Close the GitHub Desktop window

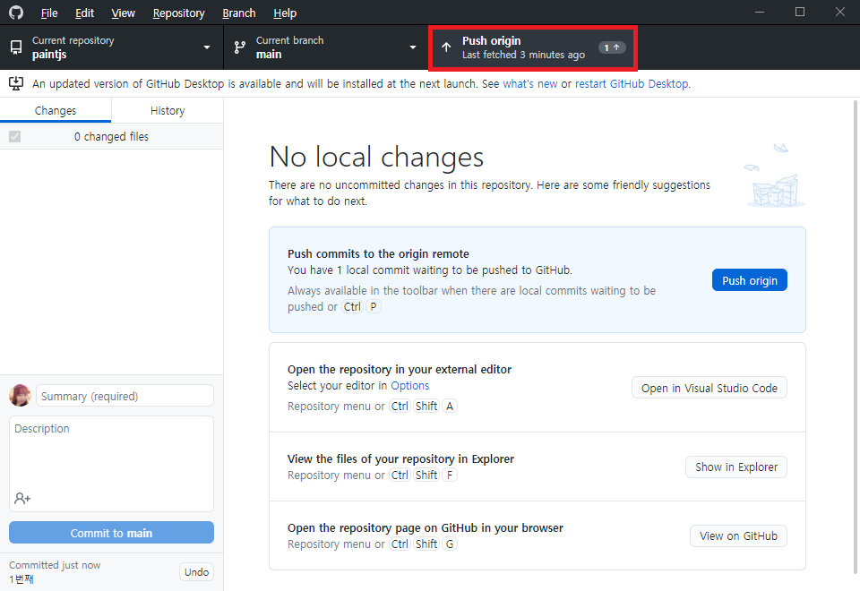click(839, 12)
